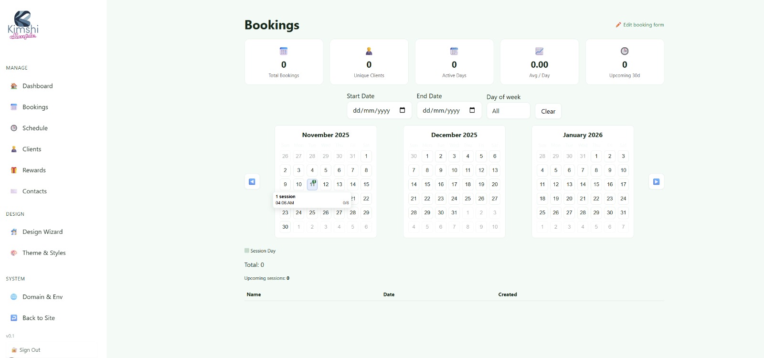Select December 25 in calendar
764x358 pixels.
[468, 199]
